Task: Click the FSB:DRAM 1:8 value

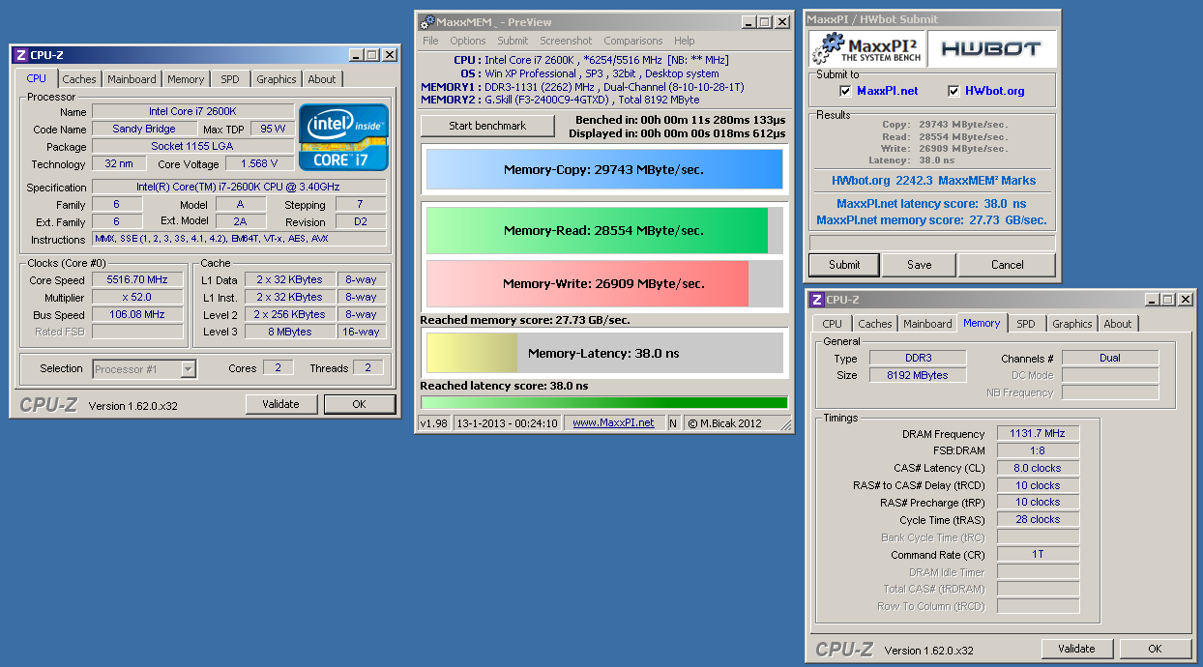Action: (x=1038, y=451)
